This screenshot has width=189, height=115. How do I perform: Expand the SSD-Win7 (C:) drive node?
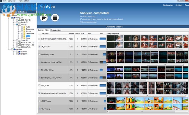tap(13, 20)
